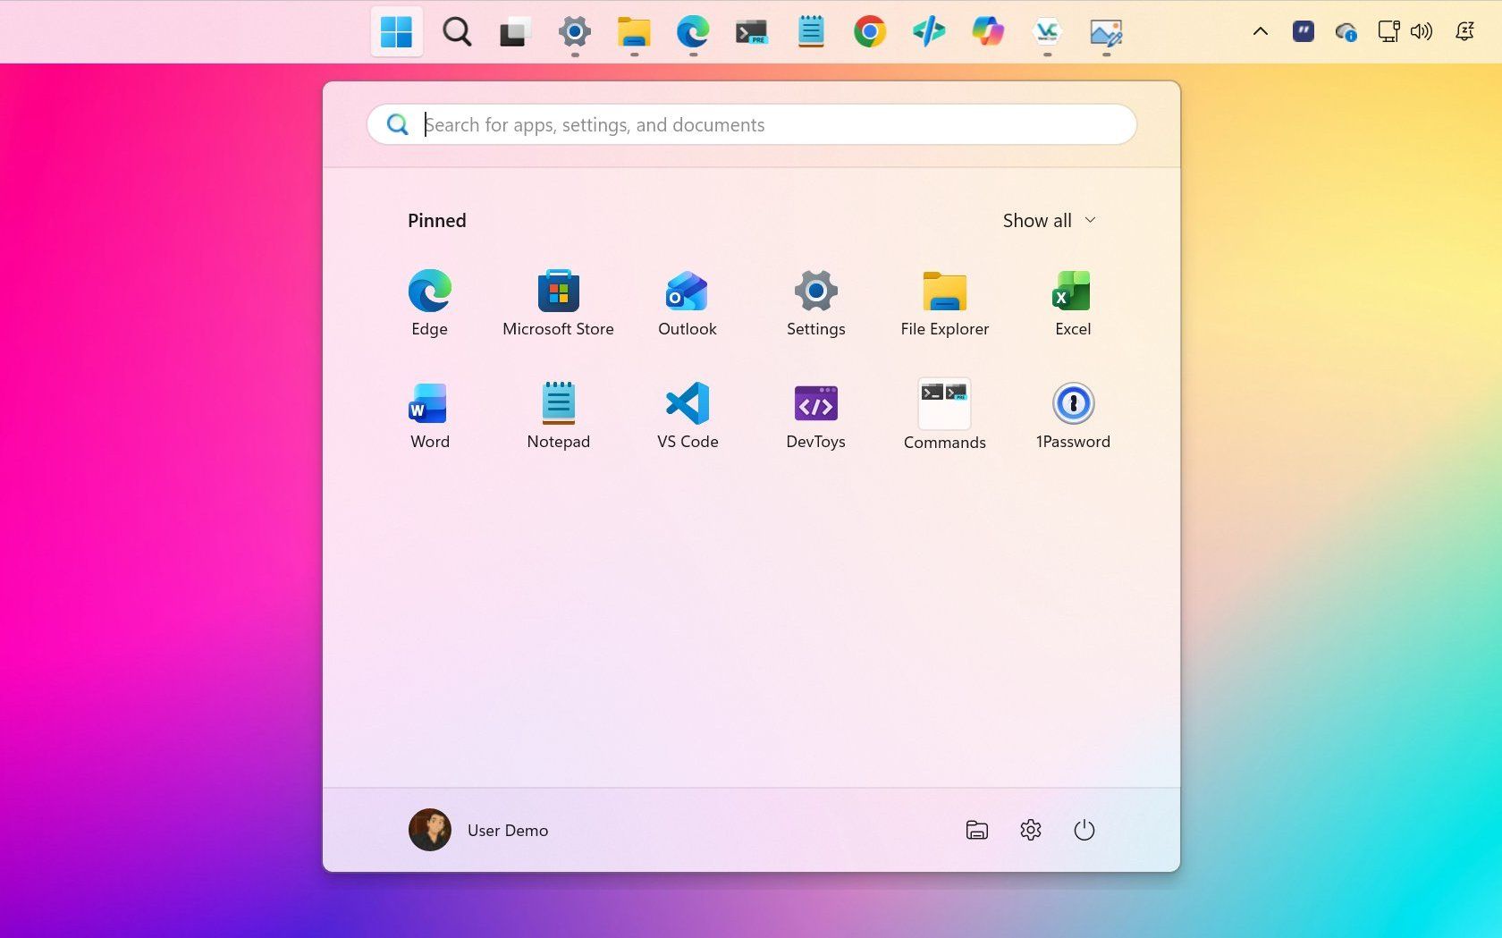Screen dimensions: 1502x938
Task: Expand pinned apps with Show all
Action: point(1050,221)
